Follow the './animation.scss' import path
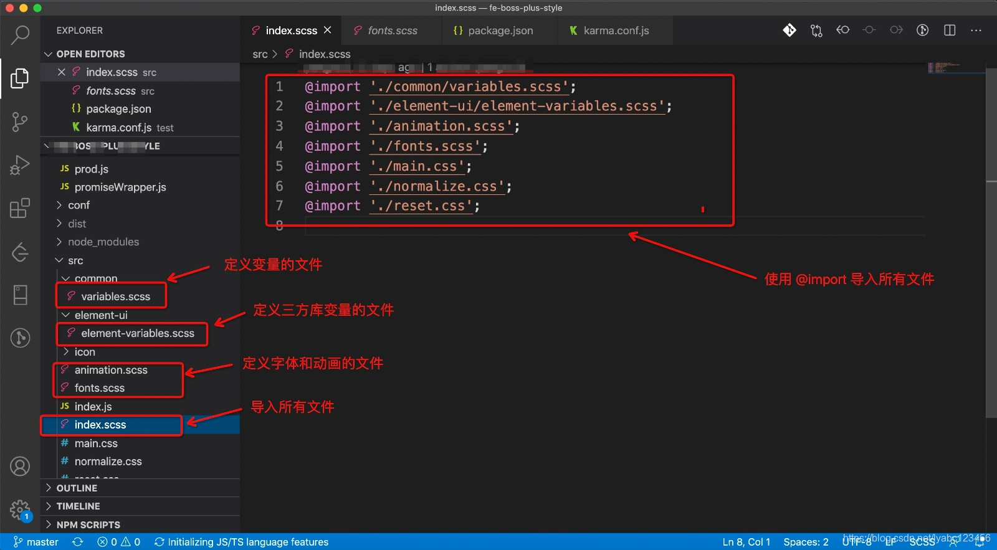 [x=441, y=126]
